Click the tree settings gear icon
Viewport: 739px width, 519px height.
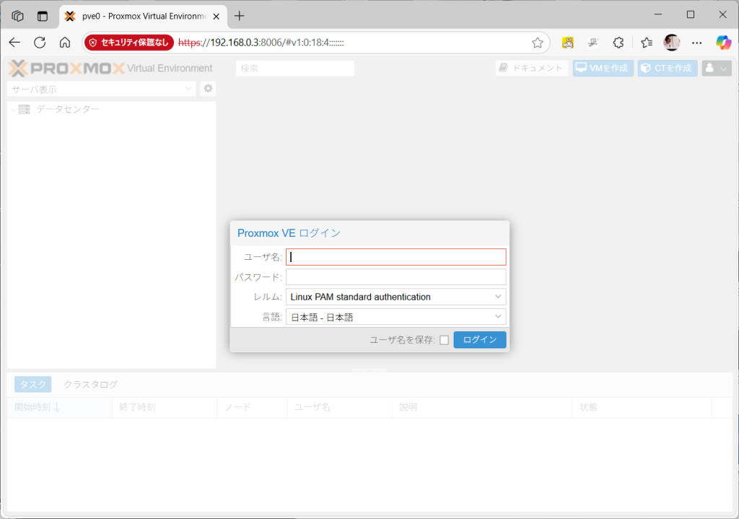[x=208, y=89]
